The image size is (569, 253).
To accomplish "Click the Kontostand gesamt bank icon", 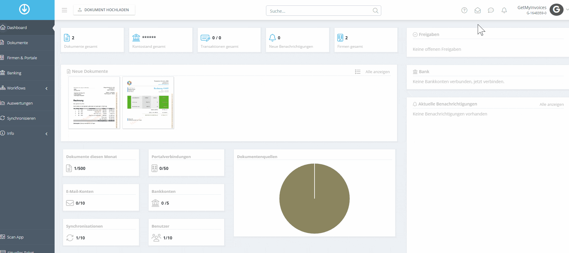I will [136, 37].
